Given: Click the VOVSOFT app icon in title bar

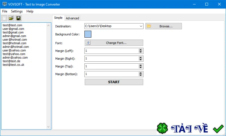Looking at the screenshot, I should [x=5, y=4].
